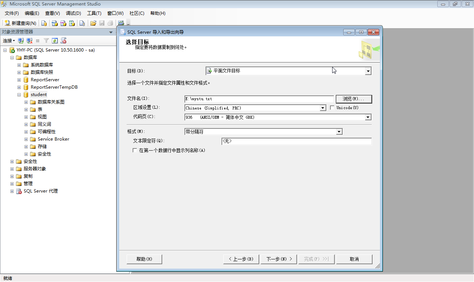Open Analysis Services XMLA Query icon

pyautogui.click(x=72, y=23)
